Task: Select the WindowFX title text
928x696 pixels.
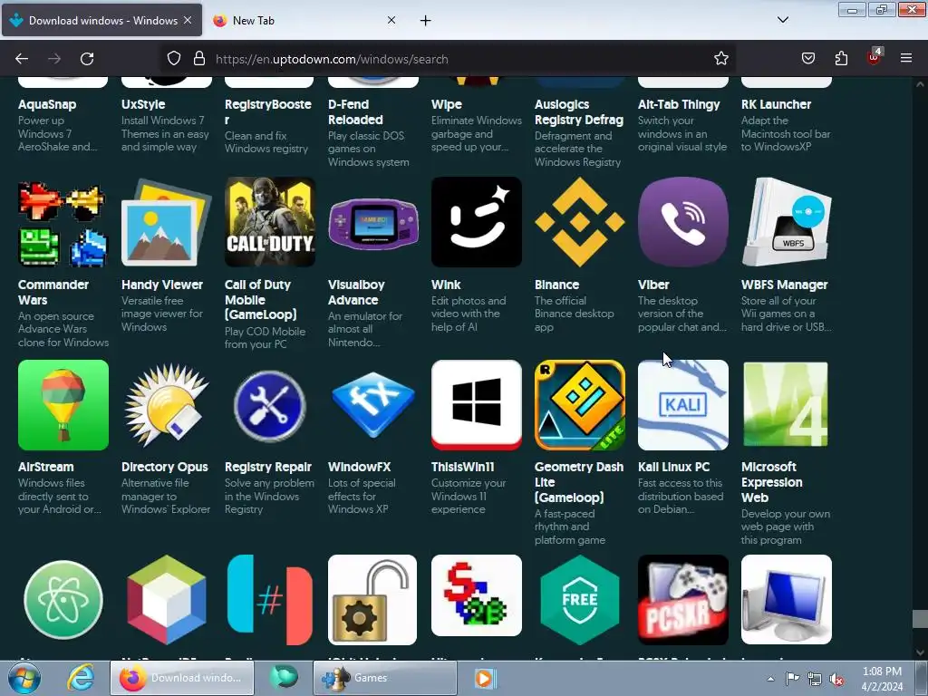Action: click(x=359, y=467)
